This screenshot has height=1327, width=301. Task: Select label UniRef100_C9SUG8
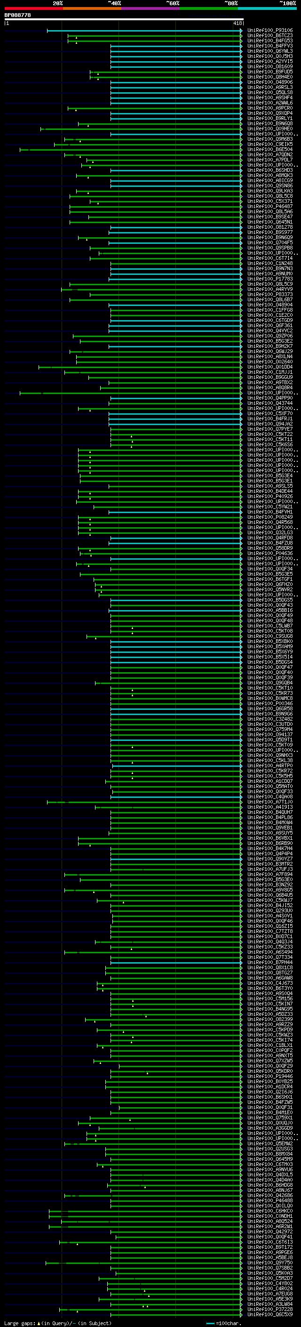270,636
